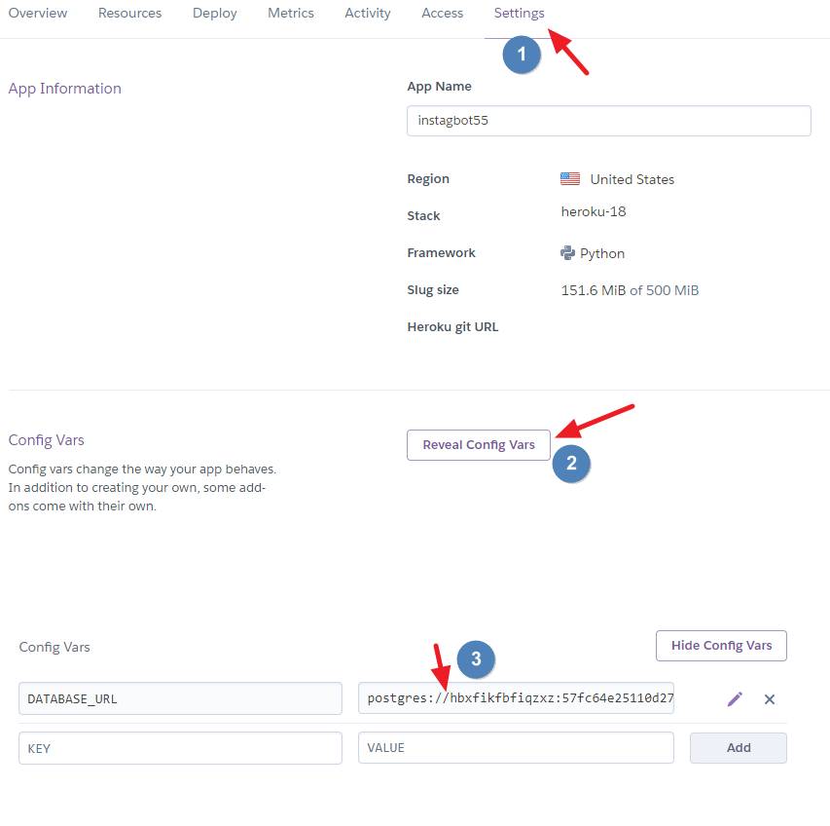The image size is (830, 826).
Task: Click the App Name field containing instagbot55
Action: click(x=608, y=122)
